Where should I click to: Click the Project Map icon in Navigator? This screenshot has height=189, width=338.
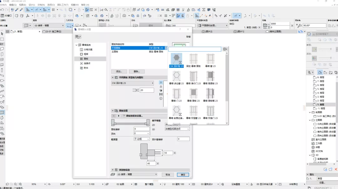tap(320, 73)
